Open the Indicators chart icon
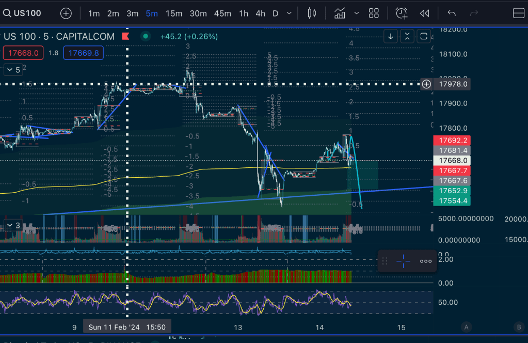This screenshot has height=343, width=528. click(x=340, y=13)
